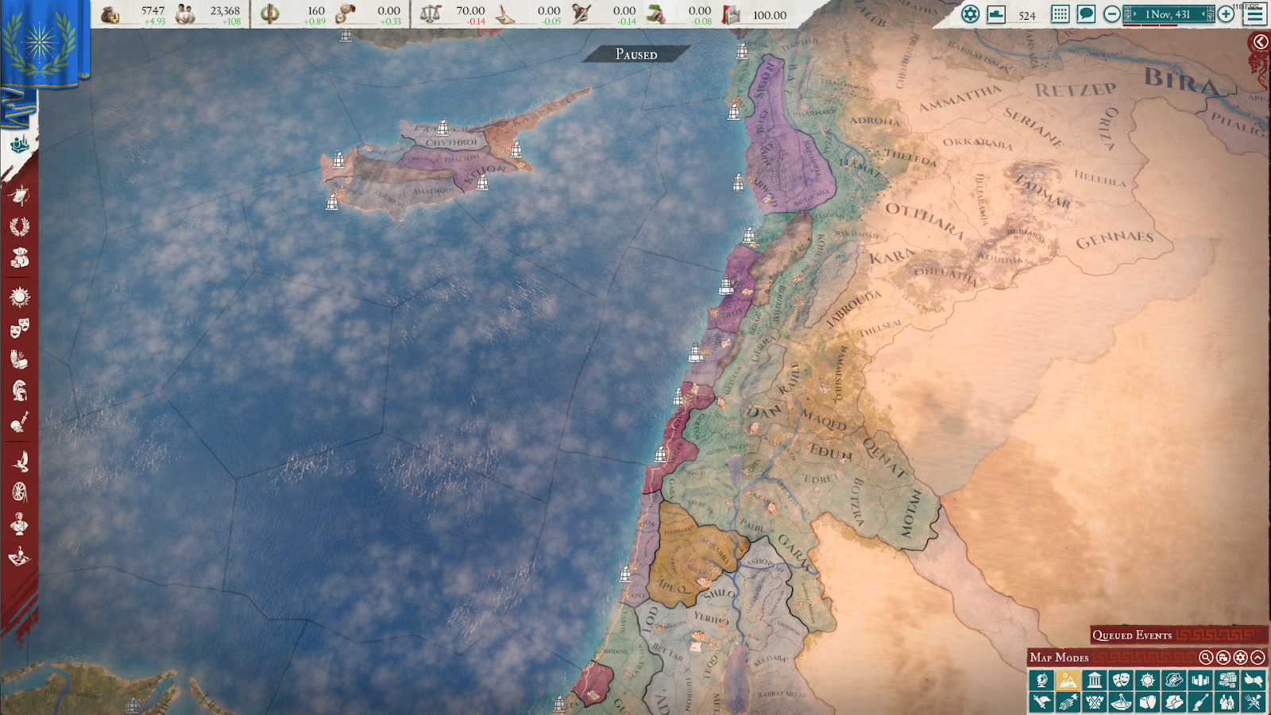Open the bottom mission sidebar icon

click(20, 555)
